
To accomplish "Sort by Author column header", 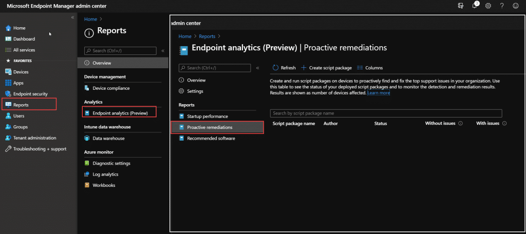I will pos(330,123).
